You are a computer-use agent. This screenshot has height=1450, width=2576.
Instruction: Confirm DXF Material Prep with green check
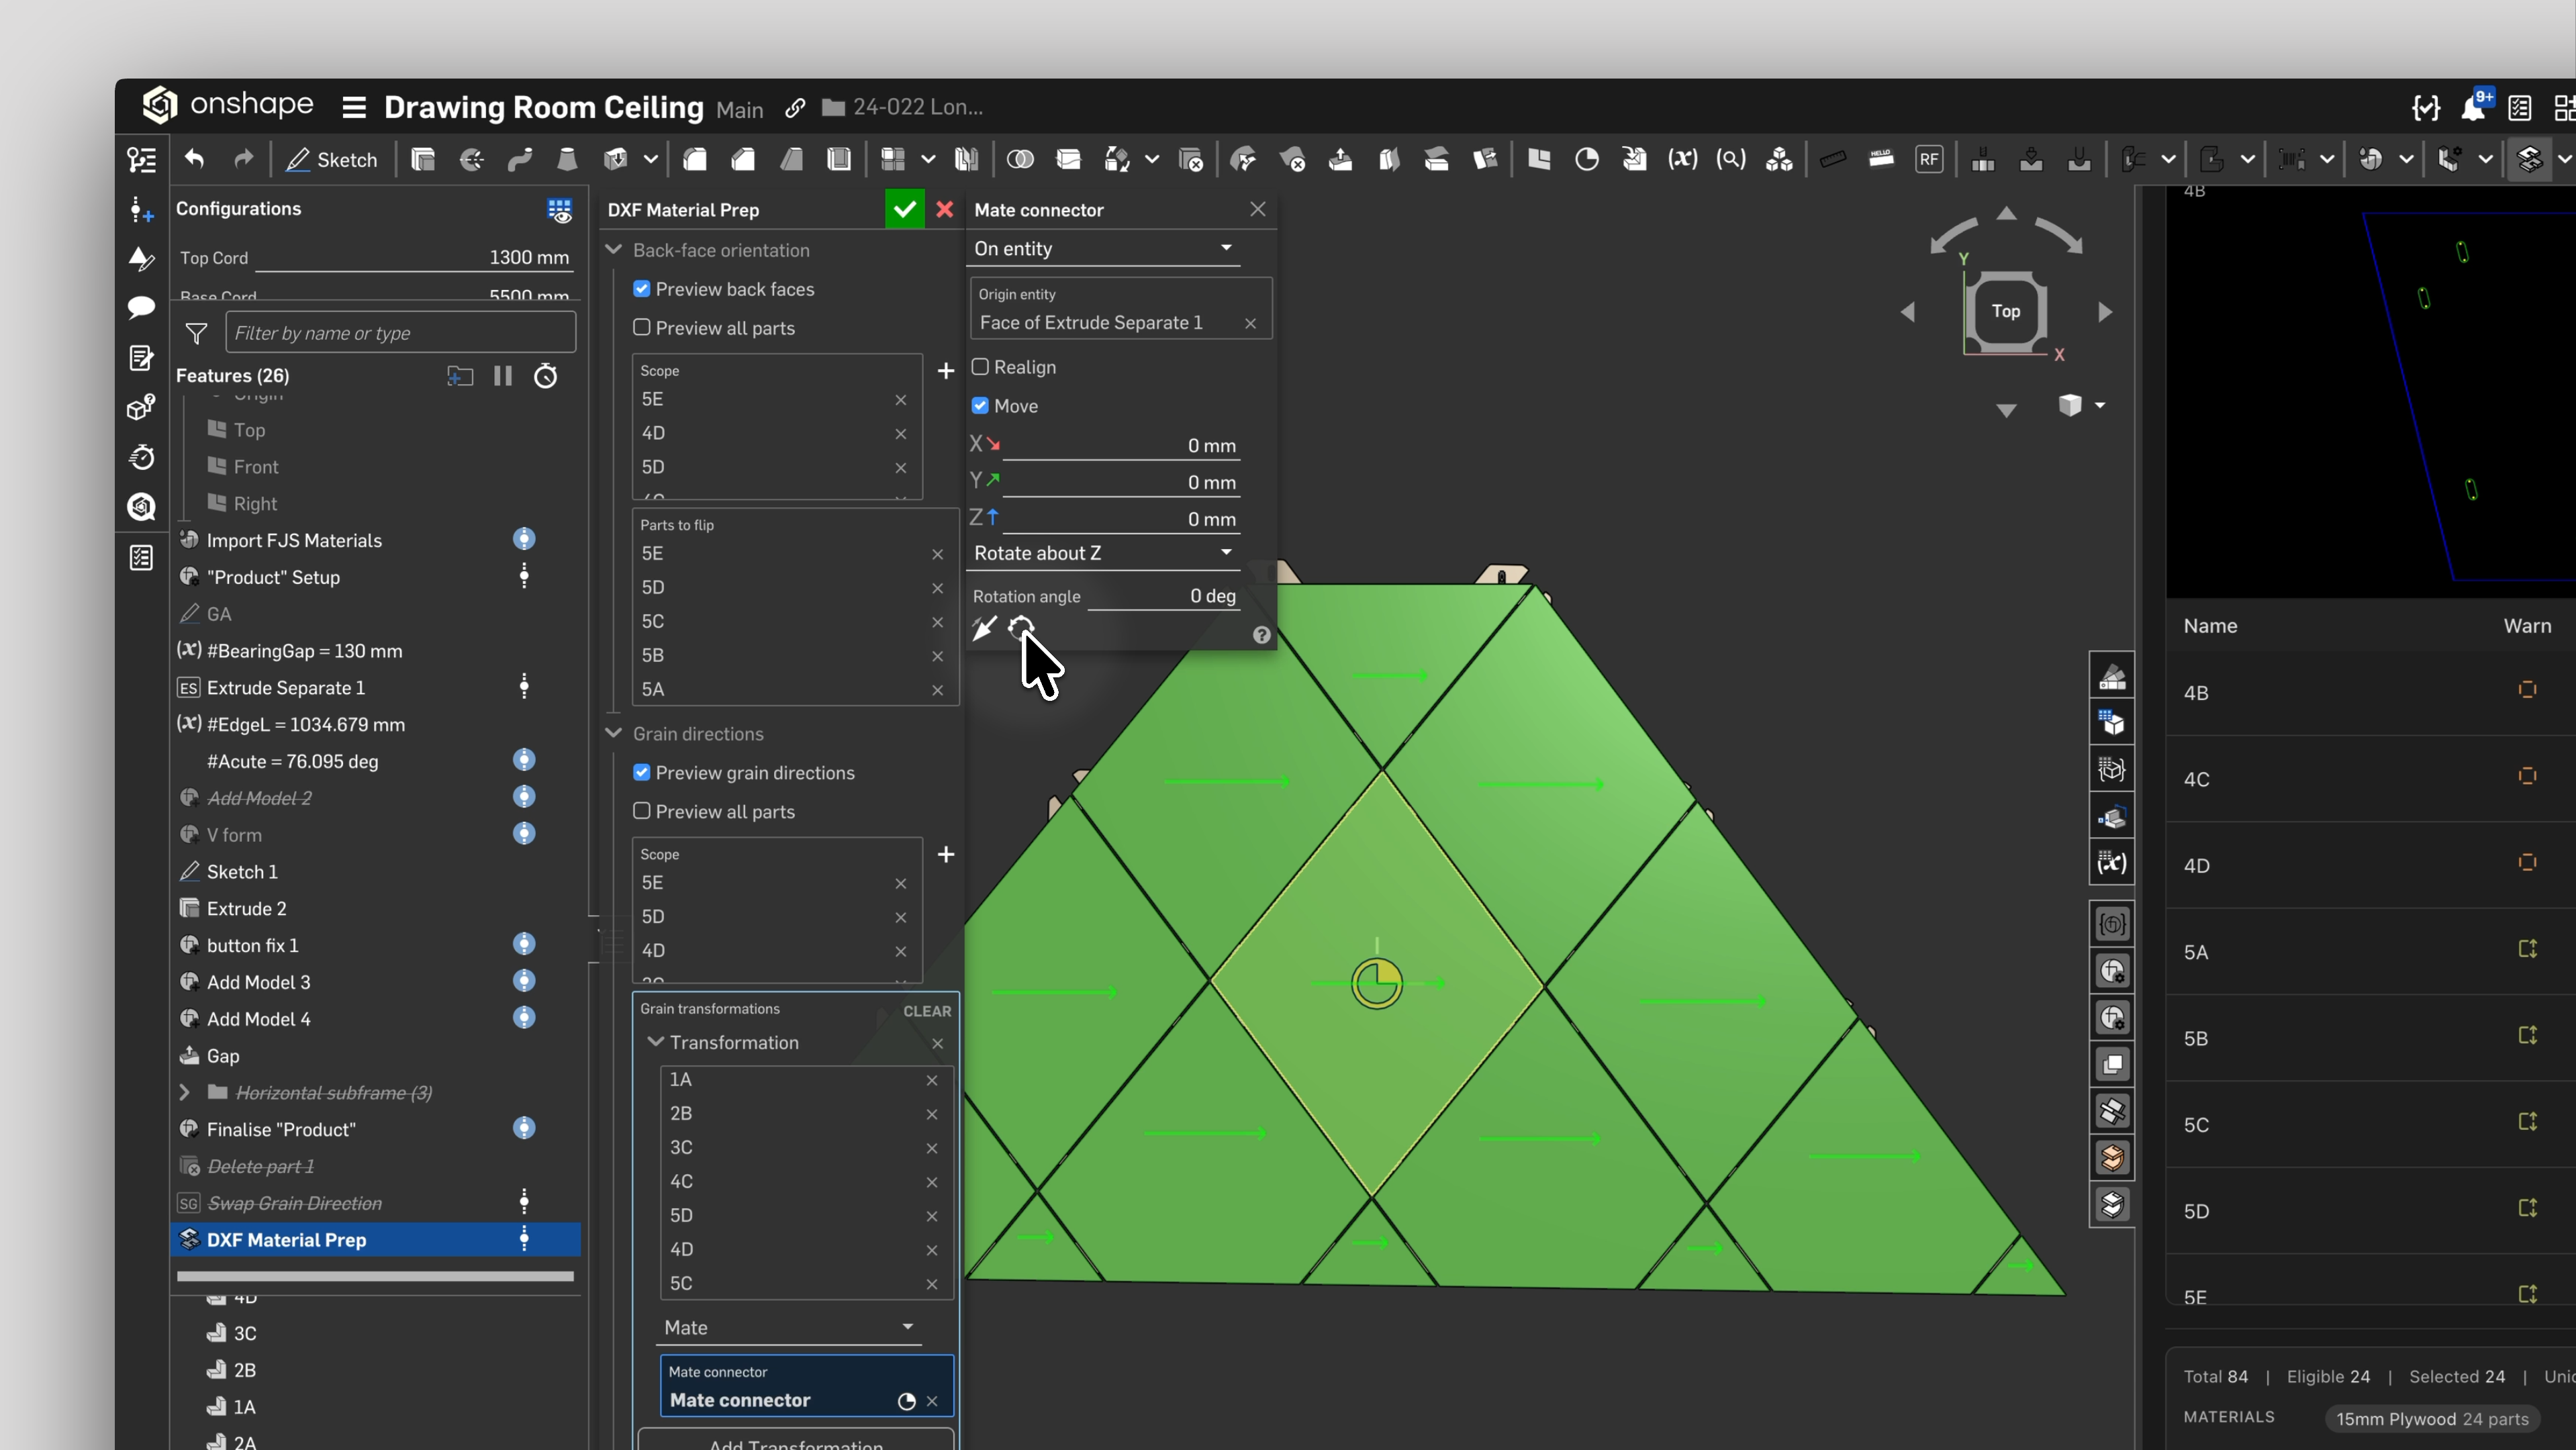[x=904, y=209]
